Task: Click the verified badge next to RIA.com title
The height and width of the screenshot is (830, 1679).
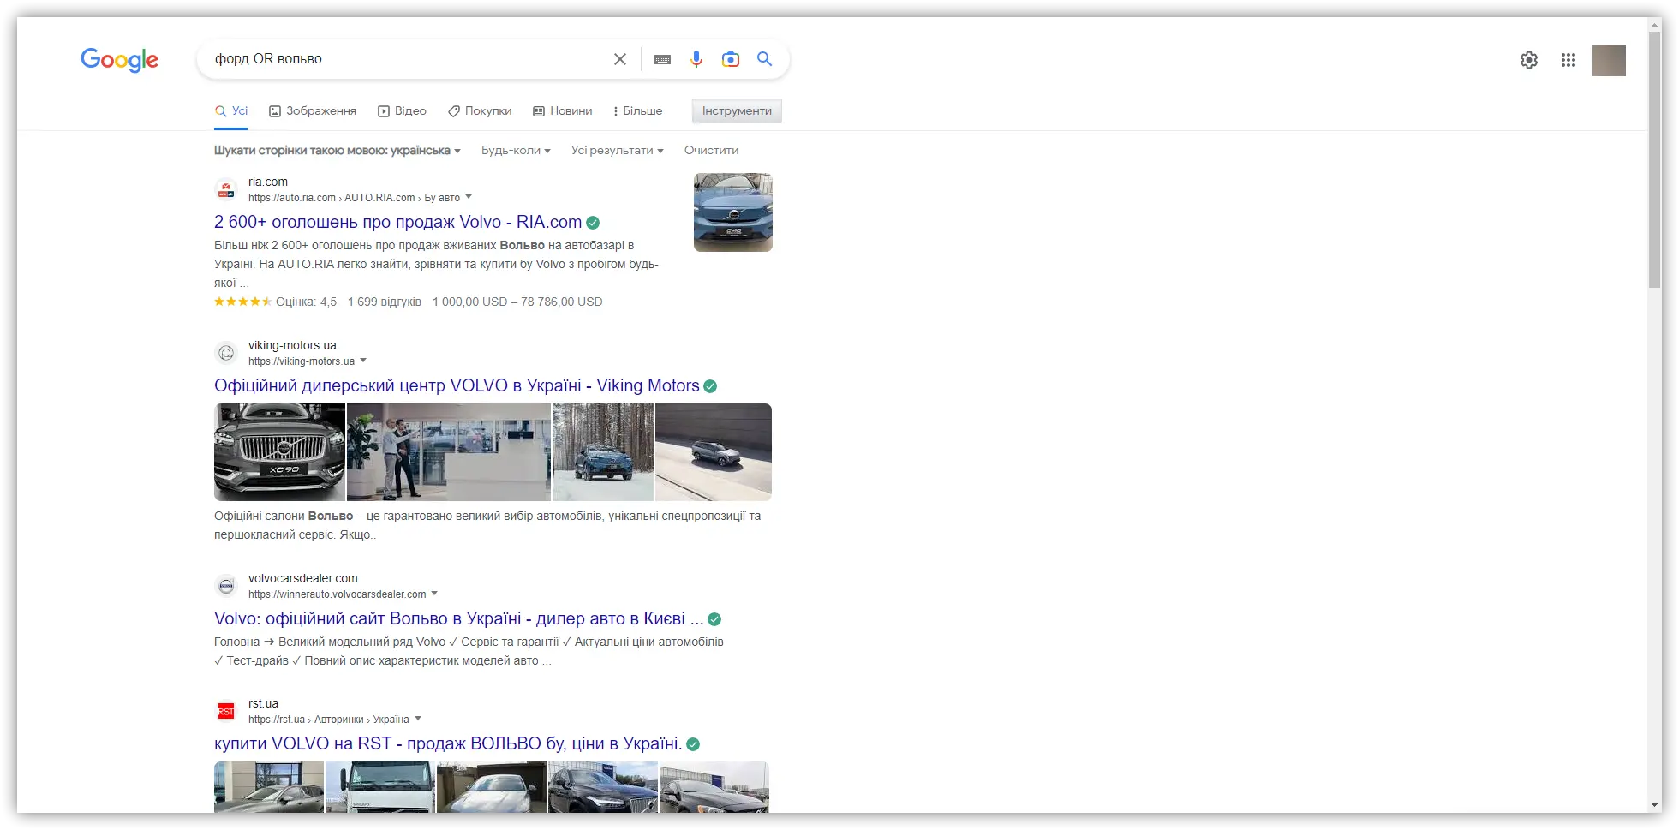Action: pos(593,223)
